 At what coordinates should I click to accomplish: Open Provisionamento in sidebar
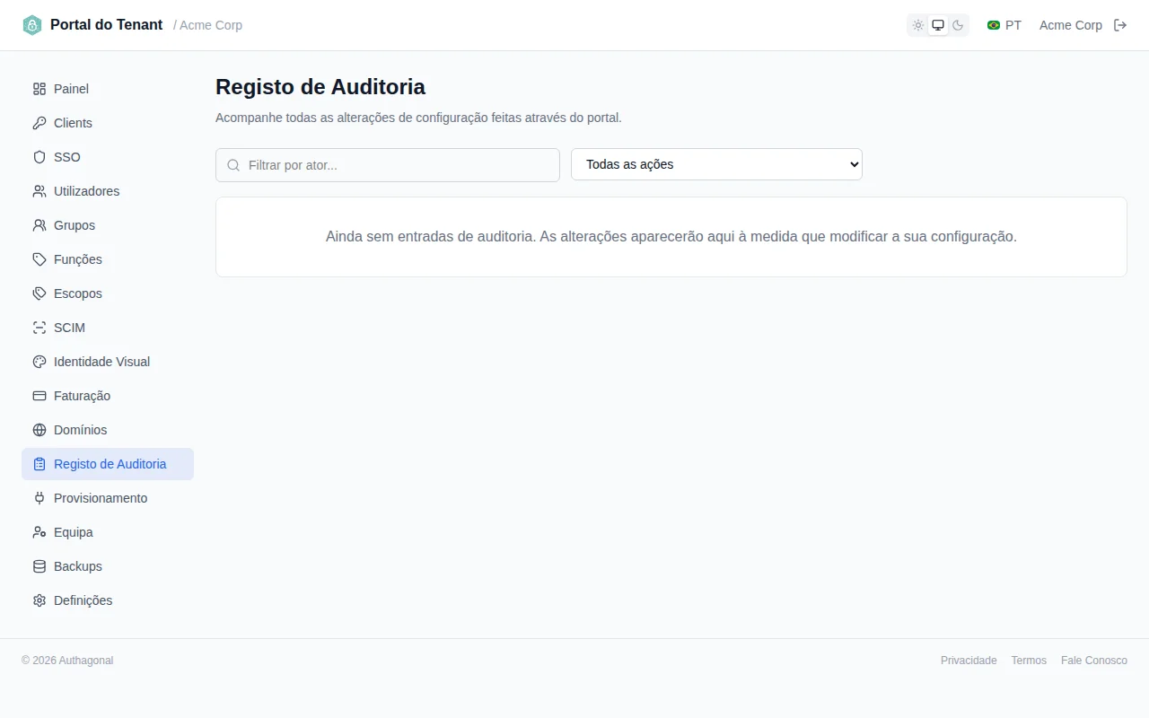pos(108,498)
